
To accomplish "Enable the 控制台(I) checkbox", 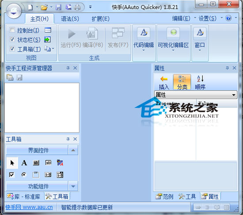I will 12,30.
